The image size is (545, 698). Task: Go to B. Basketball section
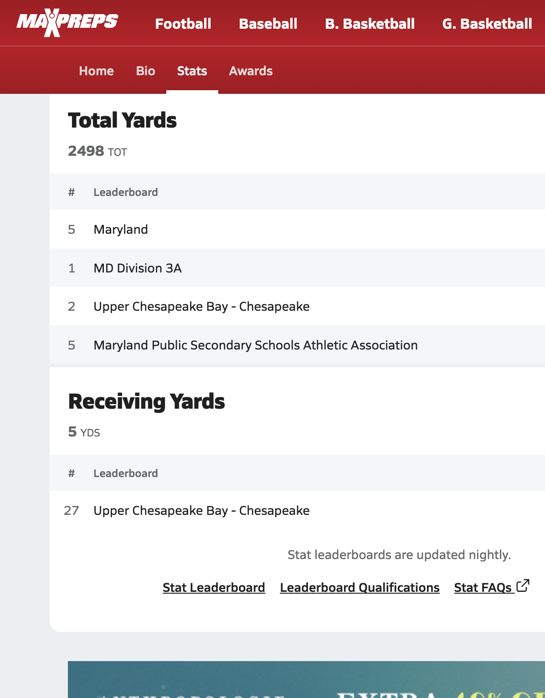click(370, 24)
